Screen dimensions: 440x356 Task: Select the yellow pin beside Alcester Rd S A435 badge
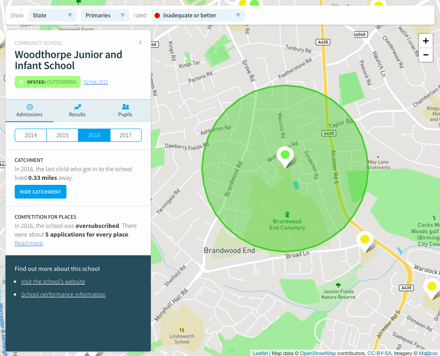click(431, 288)
